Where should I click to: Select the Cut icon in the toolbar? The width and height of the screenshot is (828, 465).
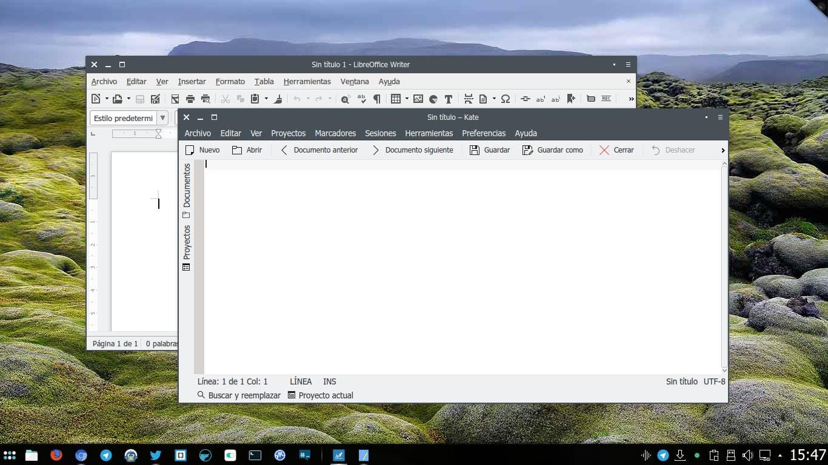pyautogui.click(x=225, y=99)
